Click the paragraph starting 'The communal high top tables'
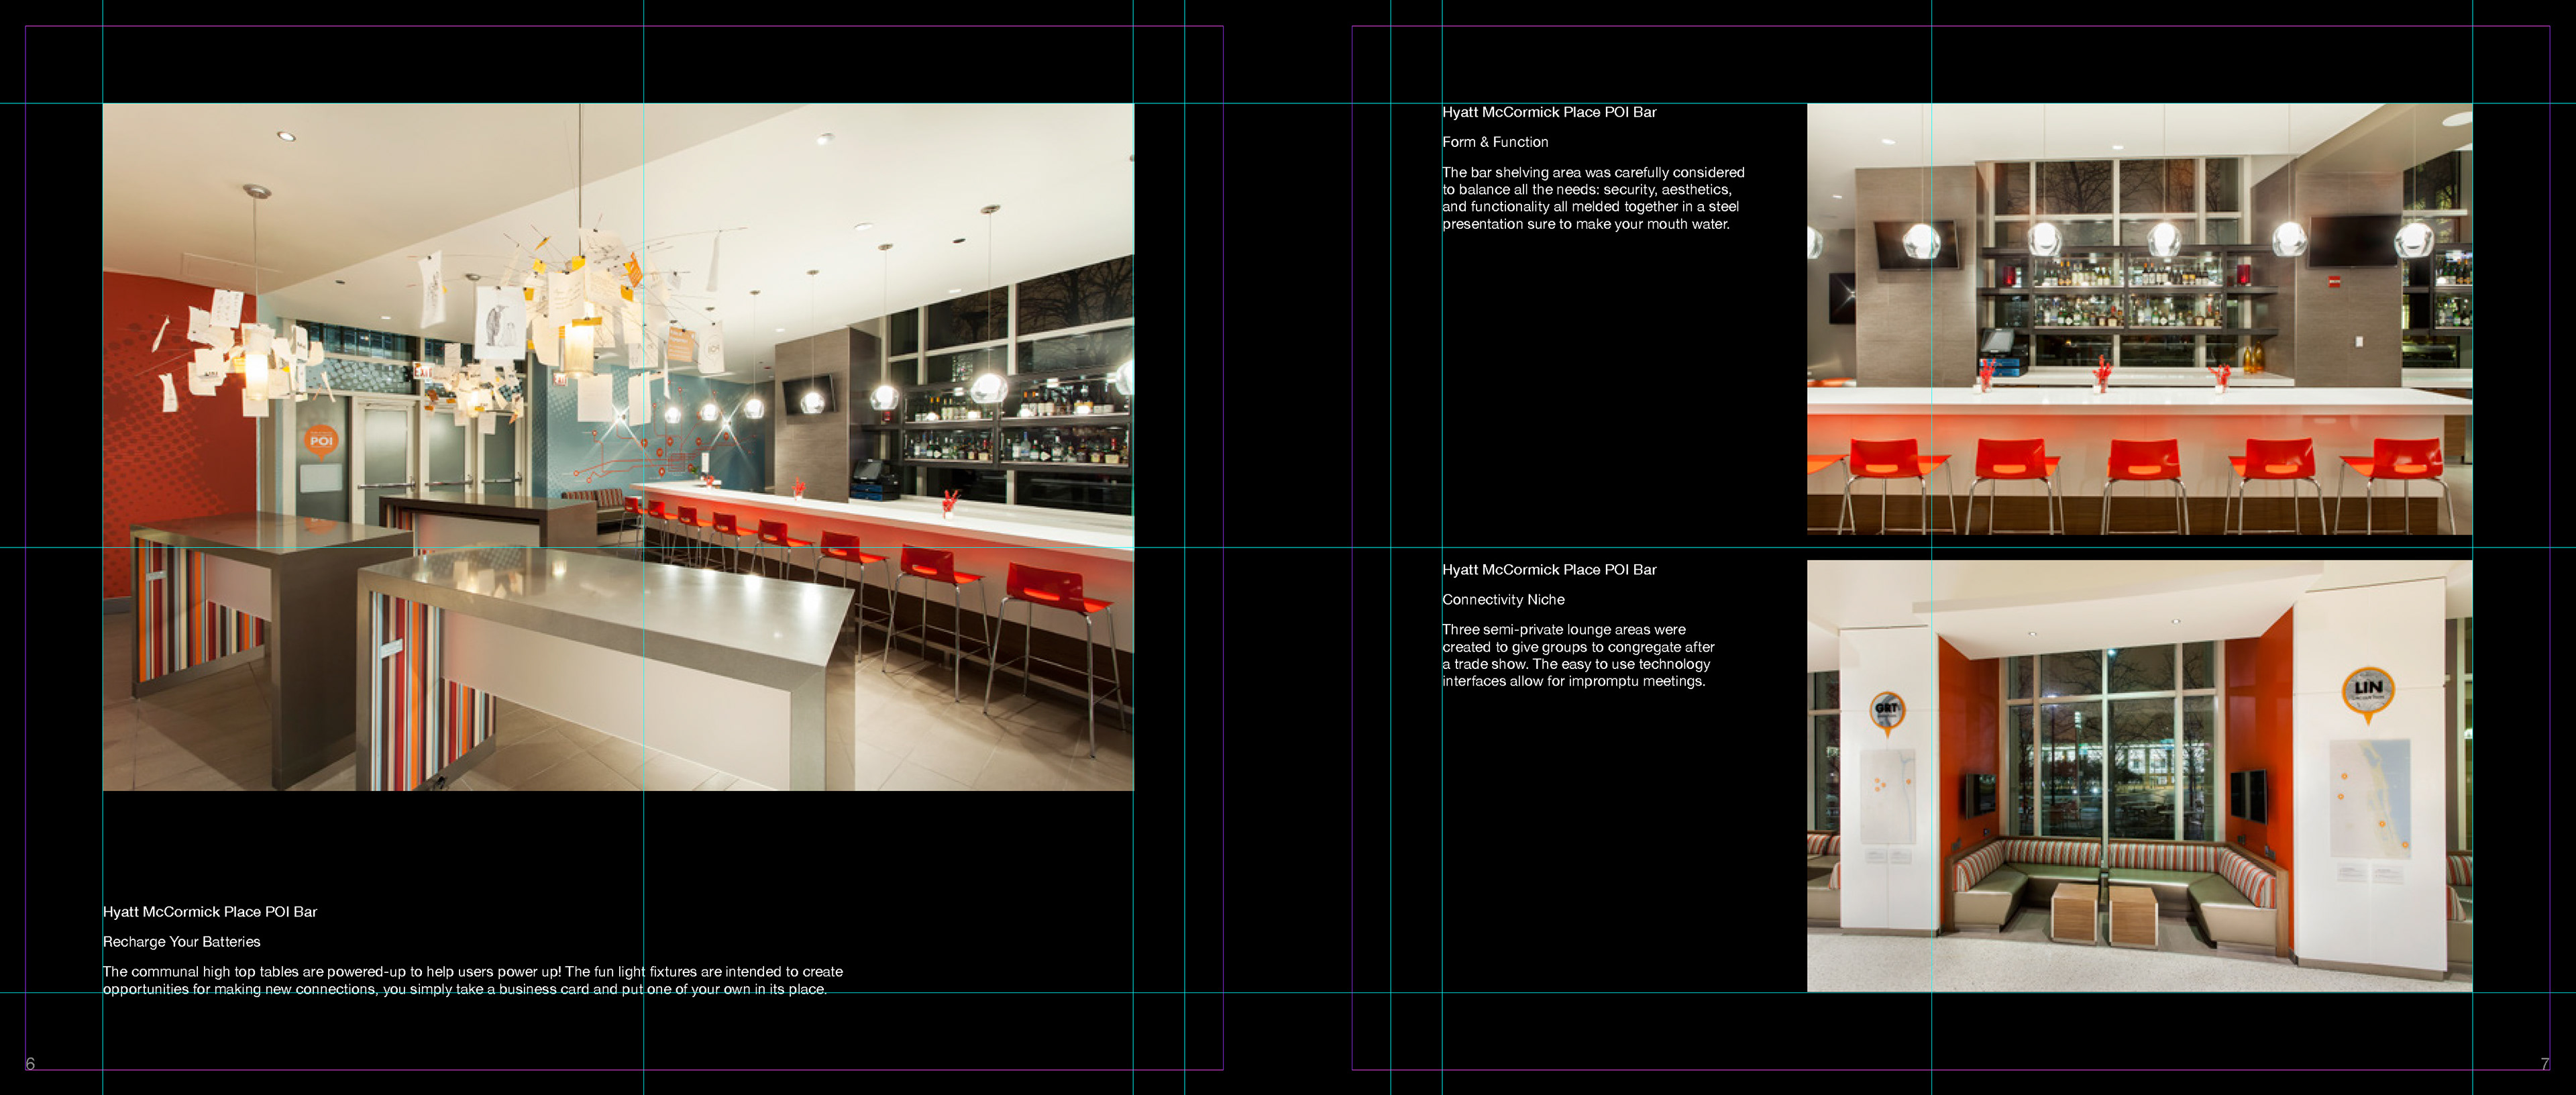The image size is (2576, 1095). [x=473, y=980]
